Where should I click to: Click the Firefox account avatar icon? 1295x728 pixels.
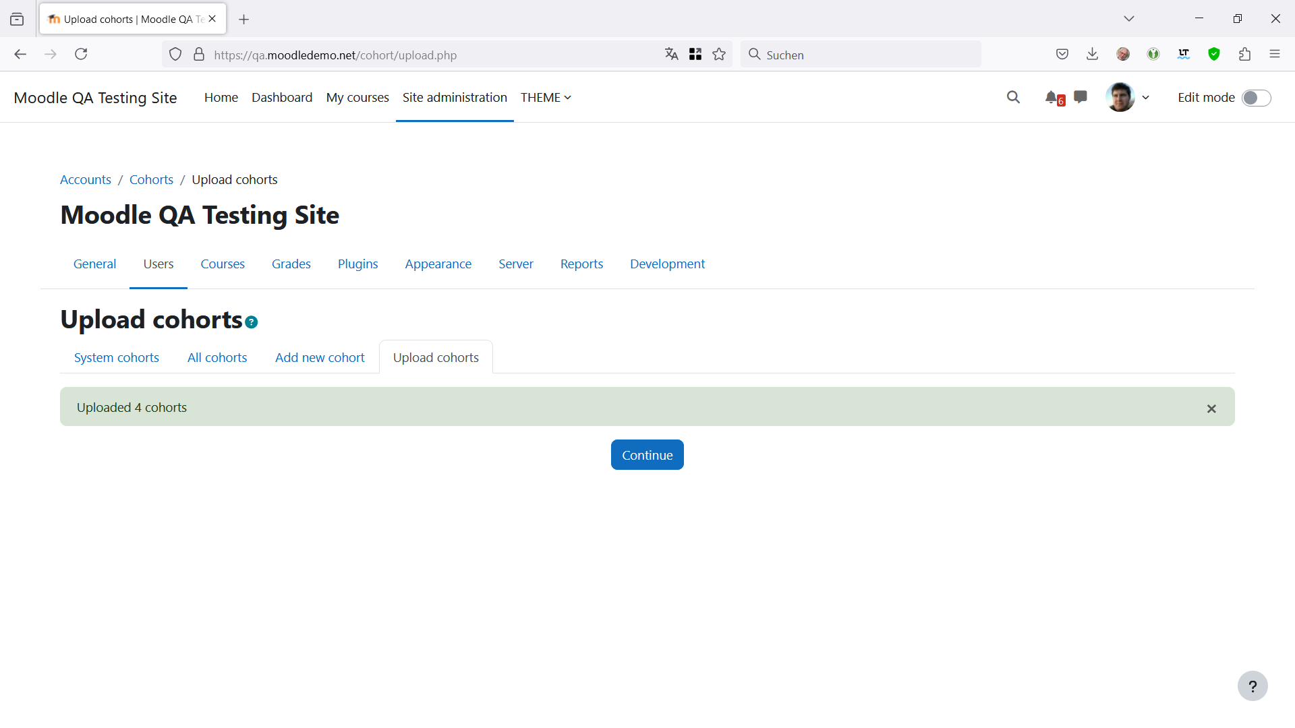[1123, 55]
